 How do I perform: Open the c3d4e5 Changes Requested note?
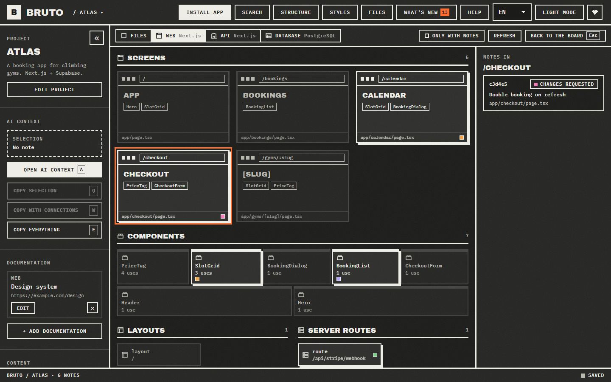tap(544, 93)
